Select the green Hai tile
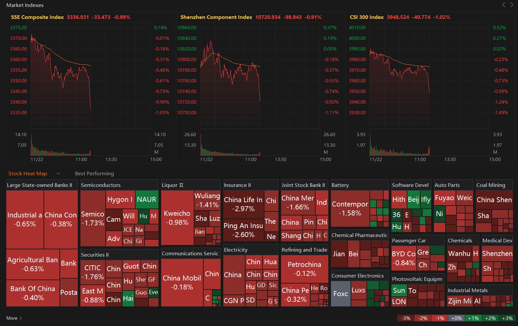 click(x=128, y=298)
